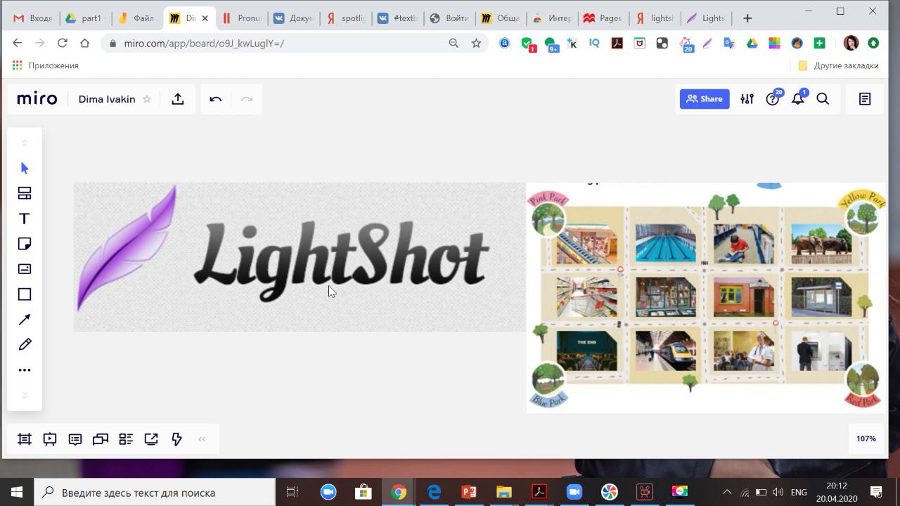
Task: Open the Приложения apps shortcut
Action: point(46,65)
